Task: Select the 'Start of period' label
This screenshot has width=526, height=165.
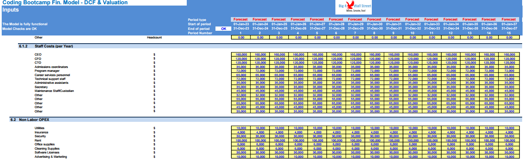Action: [x=199, y=24]
